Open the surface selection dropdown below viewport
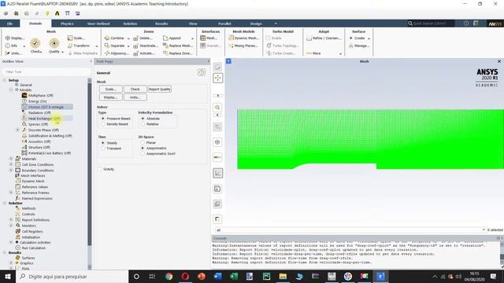This screenshot has width=504, height=283. point(484,230)
